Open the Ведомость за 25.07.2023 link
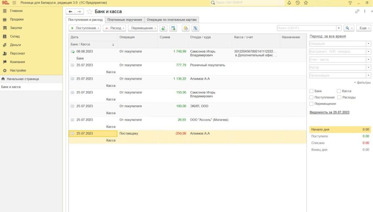Viewport: 373px width, 212px height. [329, 112]
